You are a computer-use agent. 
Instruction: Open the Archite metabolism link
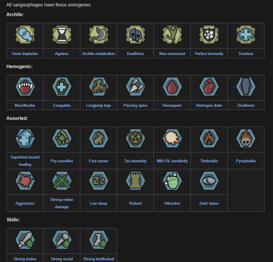coord(99,54)
